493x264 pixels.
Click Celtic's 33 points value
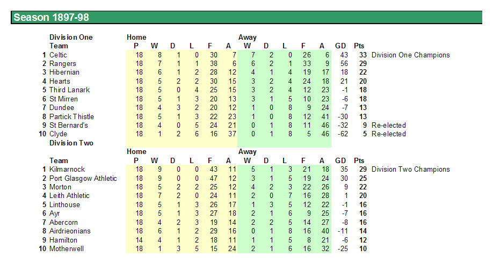click(x=363, y=55)
